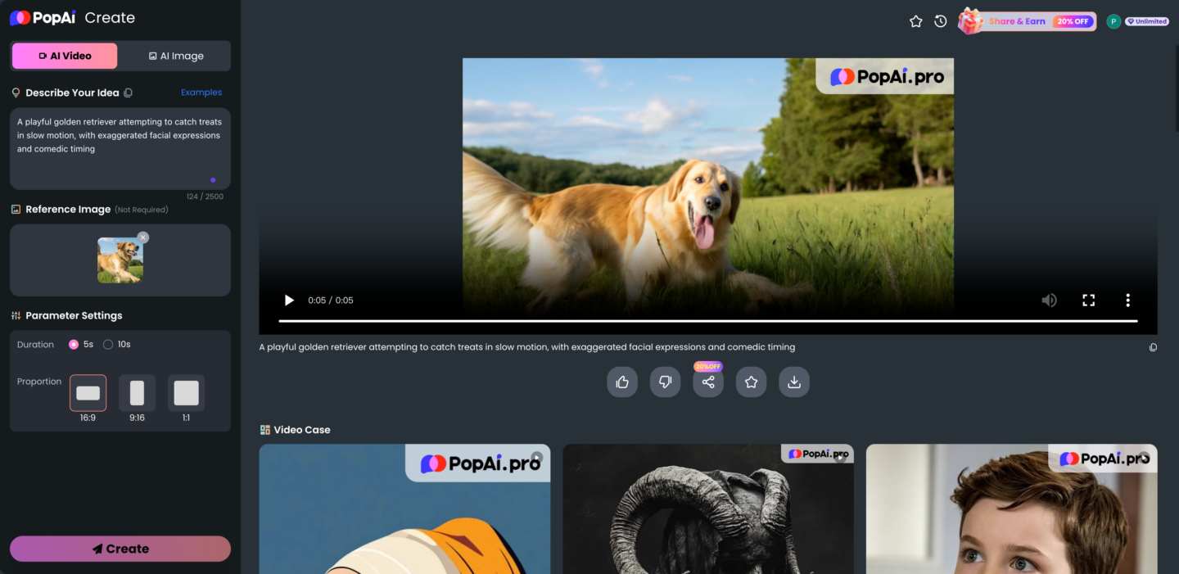Click the Parameter Settings heading

coord(74,316)
